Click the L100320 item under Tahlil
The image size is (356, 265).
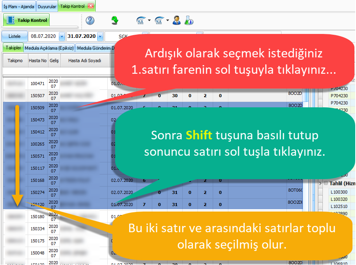pyautogui.click(x=339, y=199)
